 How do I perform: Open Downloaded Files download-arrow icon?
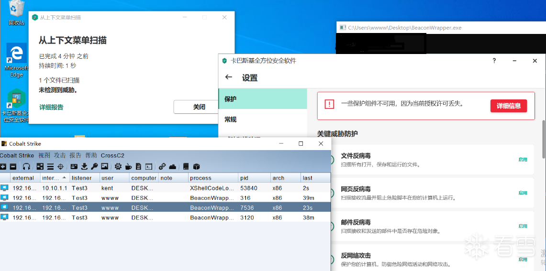click(x=84, y=166)
